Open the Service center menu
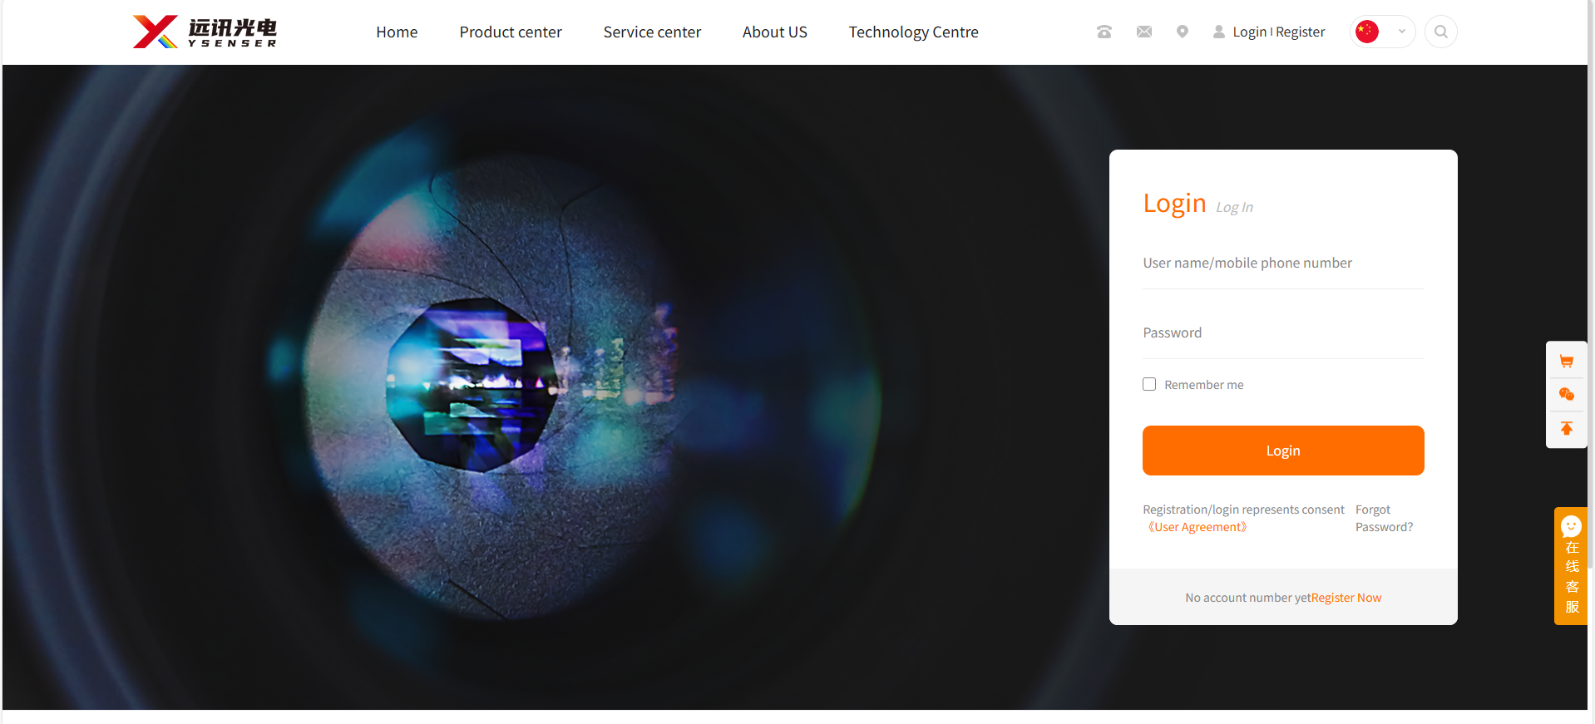 pyautogui.click(x=652, y=32)
